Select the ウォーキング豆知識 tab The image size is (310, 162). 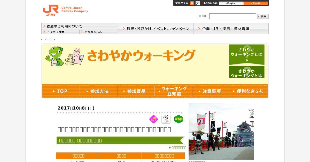click(x=173, y=91)
